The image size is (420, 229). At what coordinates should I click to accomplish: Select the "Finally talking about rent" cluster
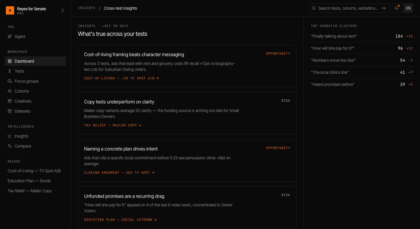point(362,36)
